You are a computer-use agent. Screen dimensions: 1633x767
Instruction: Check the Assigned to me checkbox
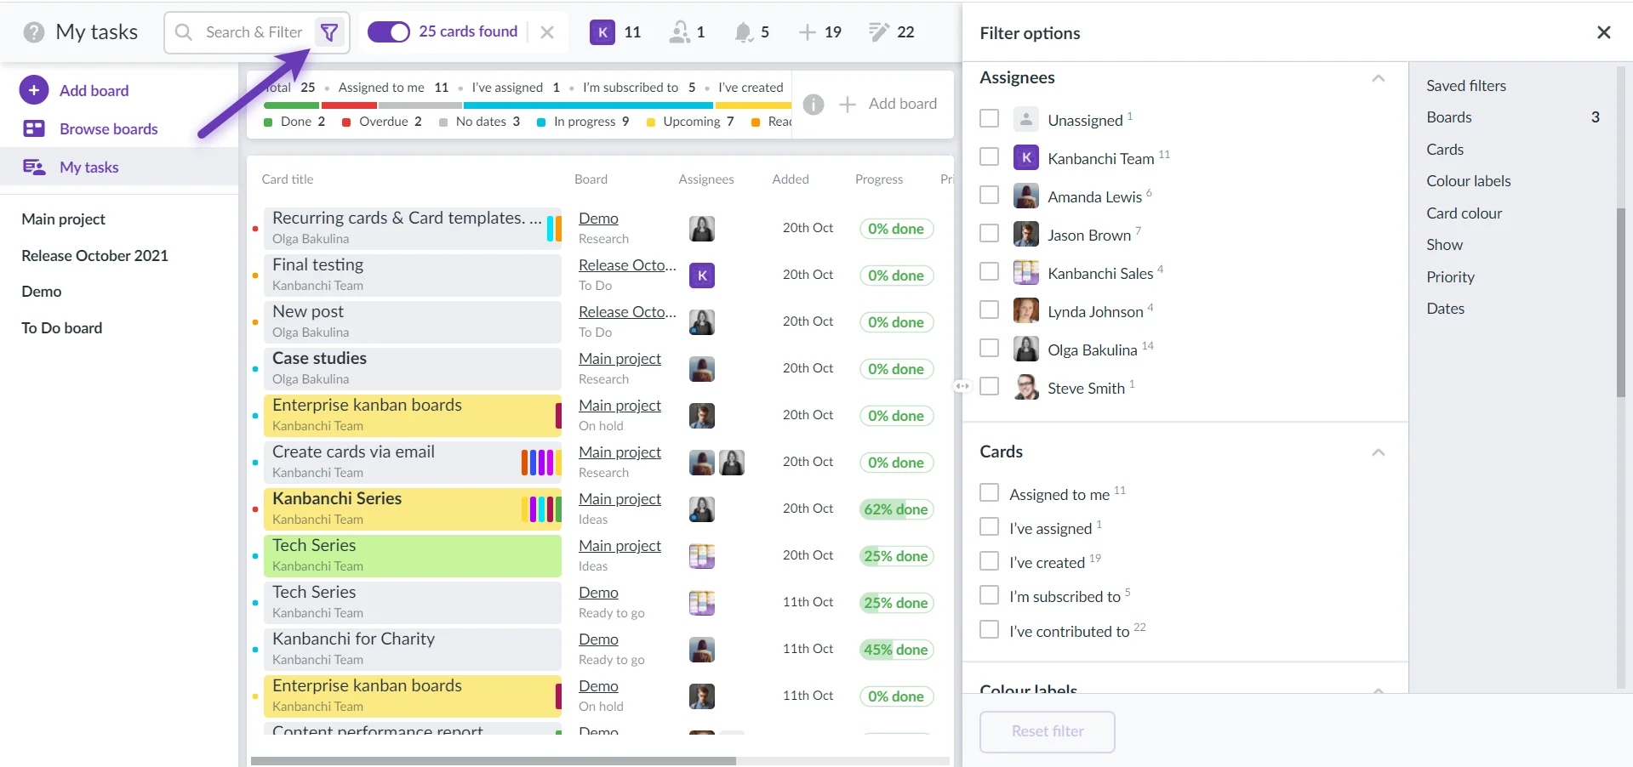(989, 492)
